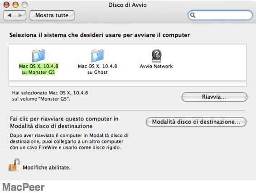The image size is (256, 193).
Task: Click the magnifier icon in search field
Action: (193, 15)
